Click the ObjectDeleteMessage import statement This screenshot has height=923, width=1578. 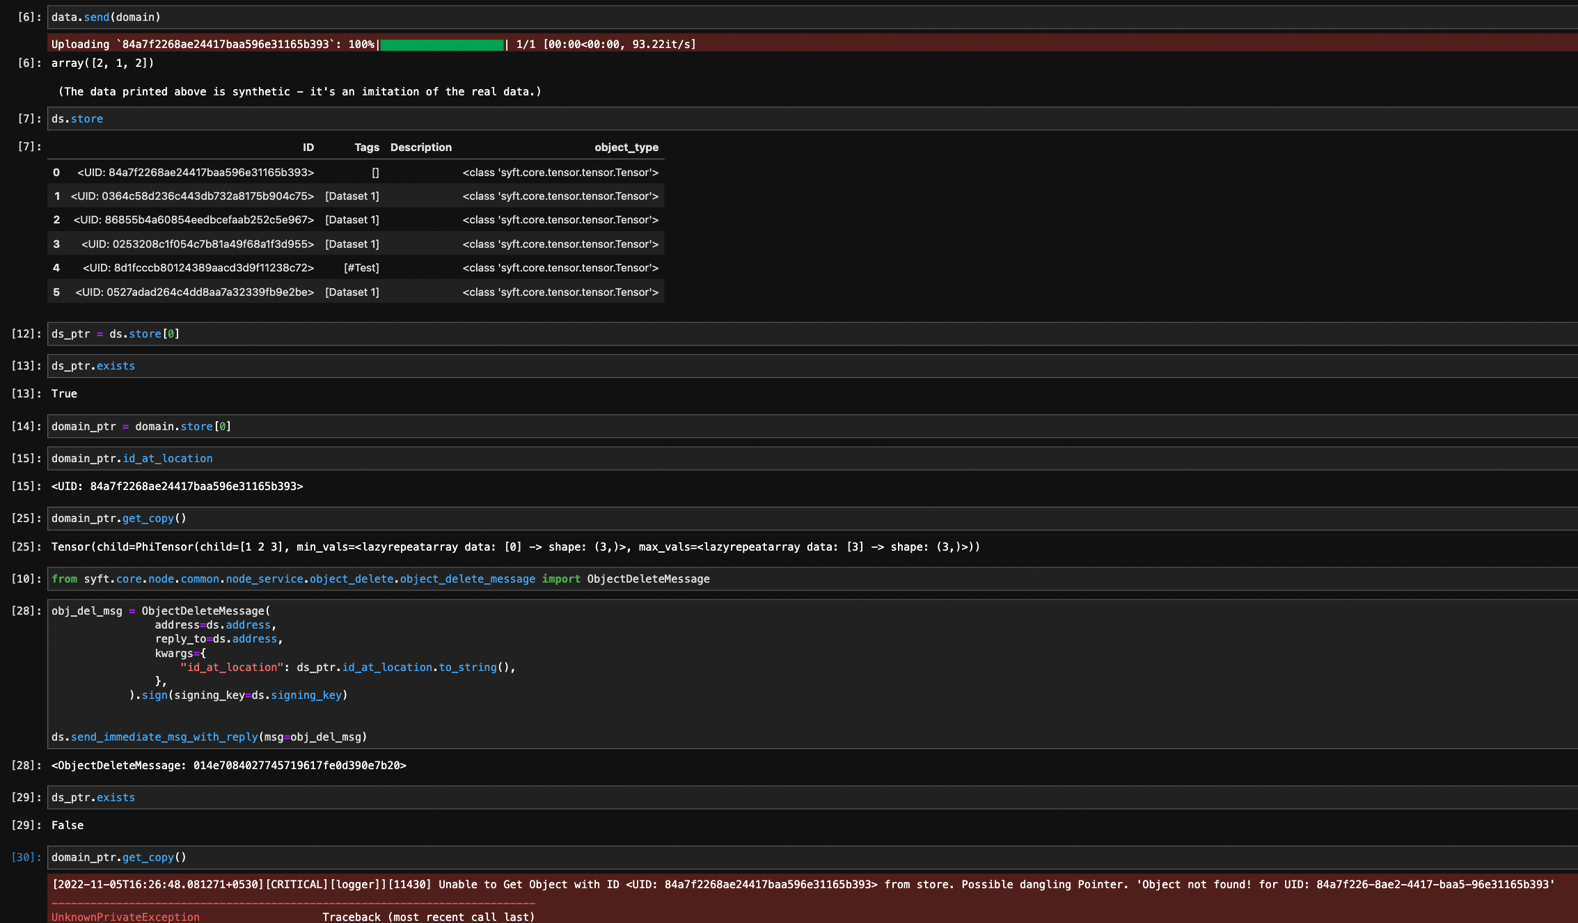(380, 578)
